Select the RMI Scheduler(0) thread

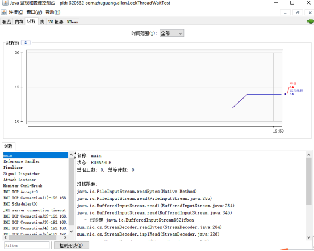point(36,204)
